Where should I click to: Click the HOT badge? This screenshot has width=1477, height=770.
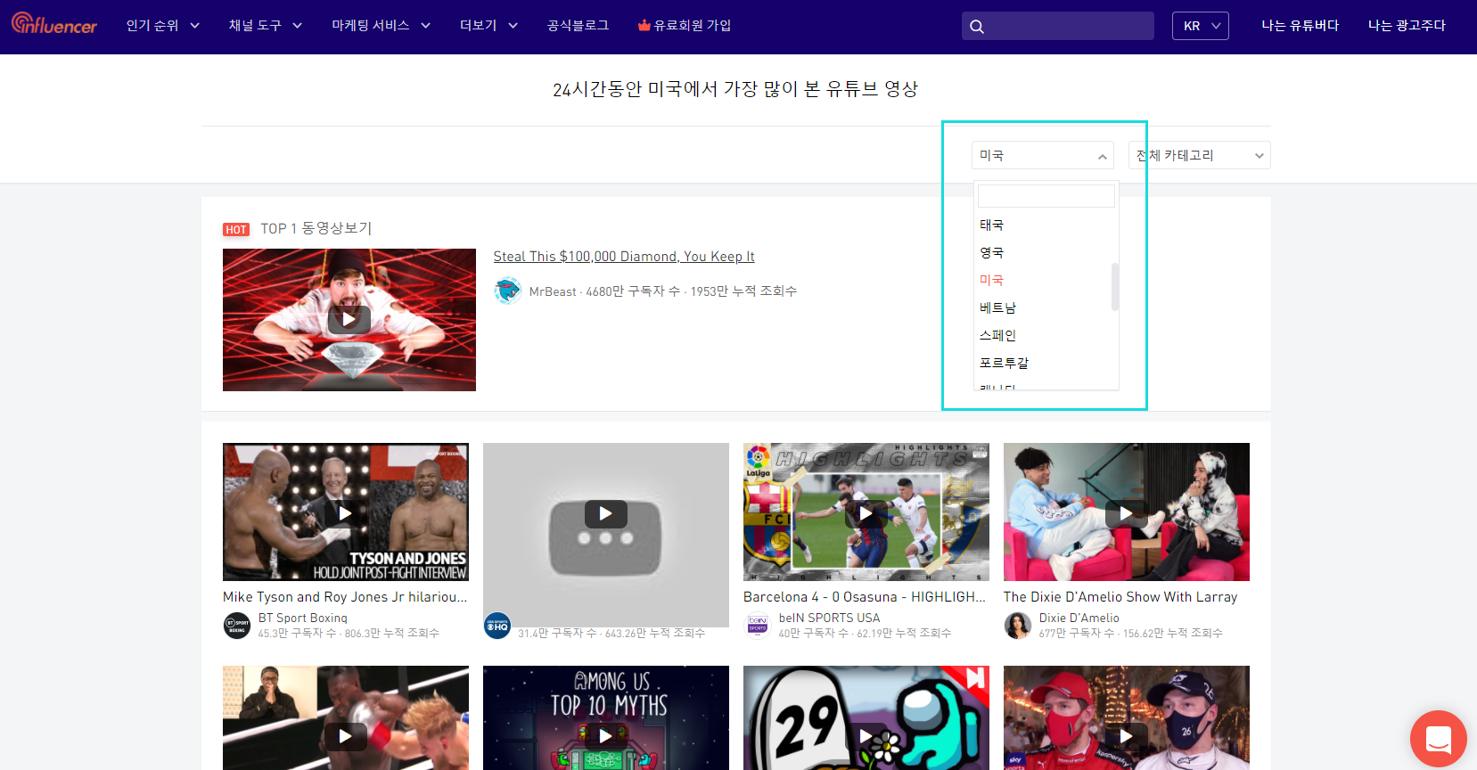click(x=236, y=229)
